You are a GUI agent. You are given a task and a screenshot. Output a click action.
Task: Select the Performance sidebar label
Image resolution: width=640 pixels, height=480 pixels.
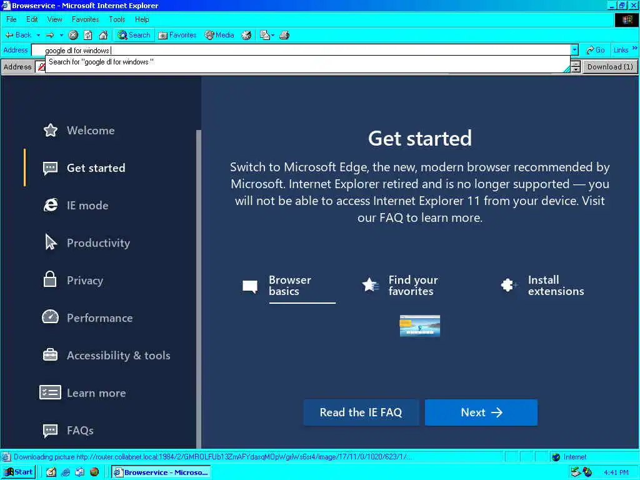pos(99,318)
